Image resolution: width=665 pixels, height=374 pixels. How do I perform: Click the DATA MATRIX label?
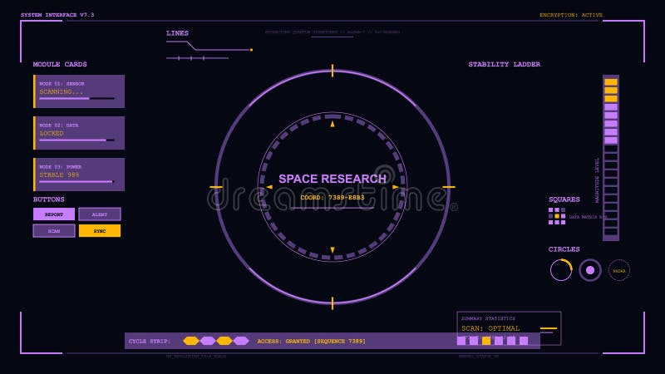588,217
